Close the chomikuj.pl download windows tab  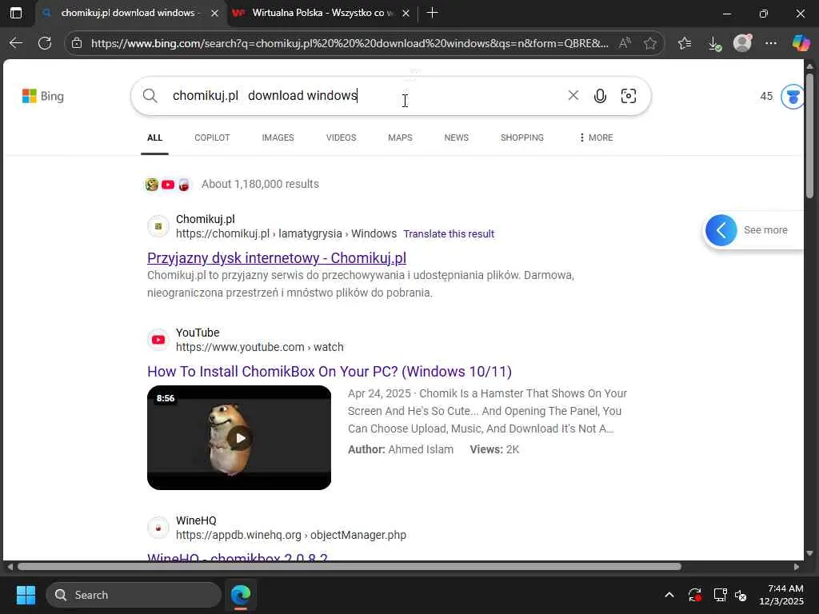click(x=214, y=14)
